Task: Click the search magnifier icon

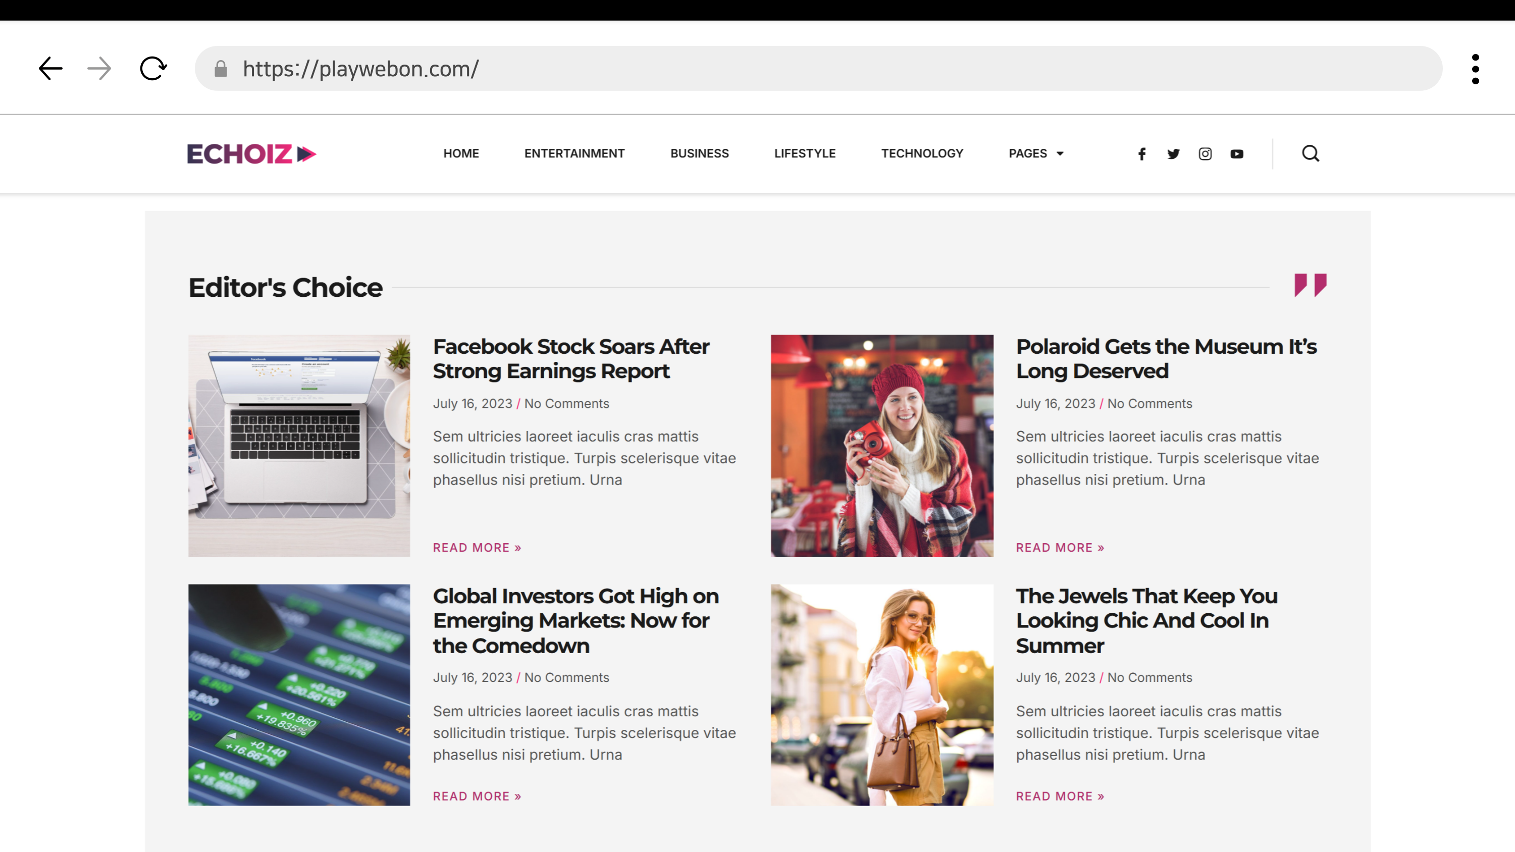Action: pos(1311,154)
